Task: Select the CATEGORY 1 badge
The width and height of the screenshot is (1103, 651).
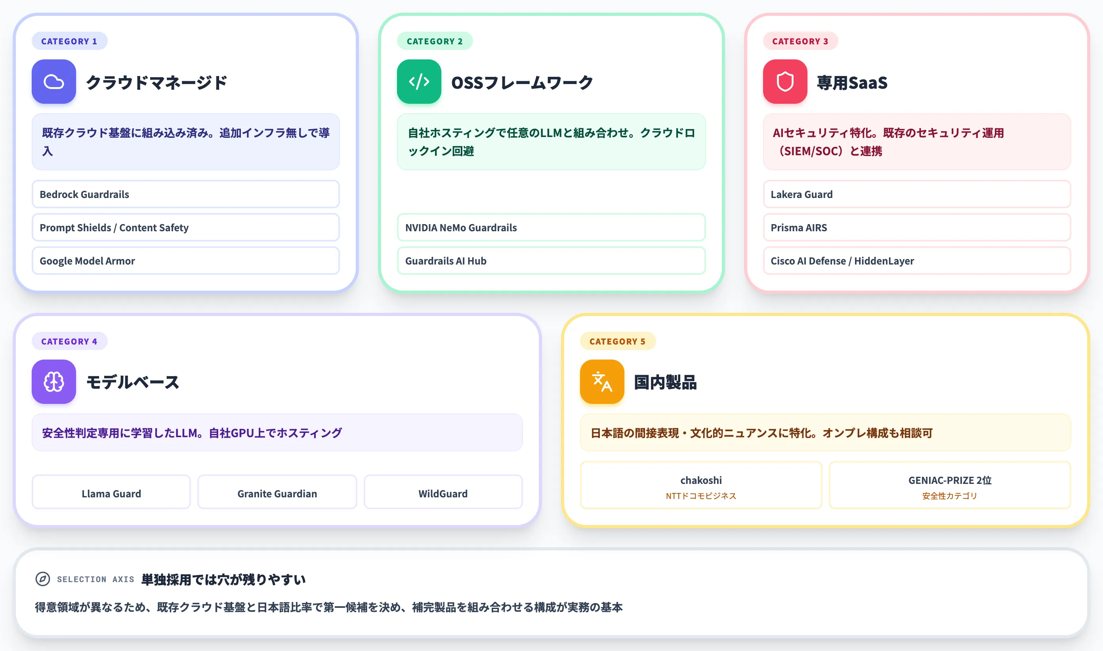Action: tap(69, 41)
